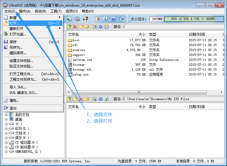The width and height of the screenshot is (227, 166).
Task: Choose 验证文件校验... menu entry
Action: [x=33, y=66]
